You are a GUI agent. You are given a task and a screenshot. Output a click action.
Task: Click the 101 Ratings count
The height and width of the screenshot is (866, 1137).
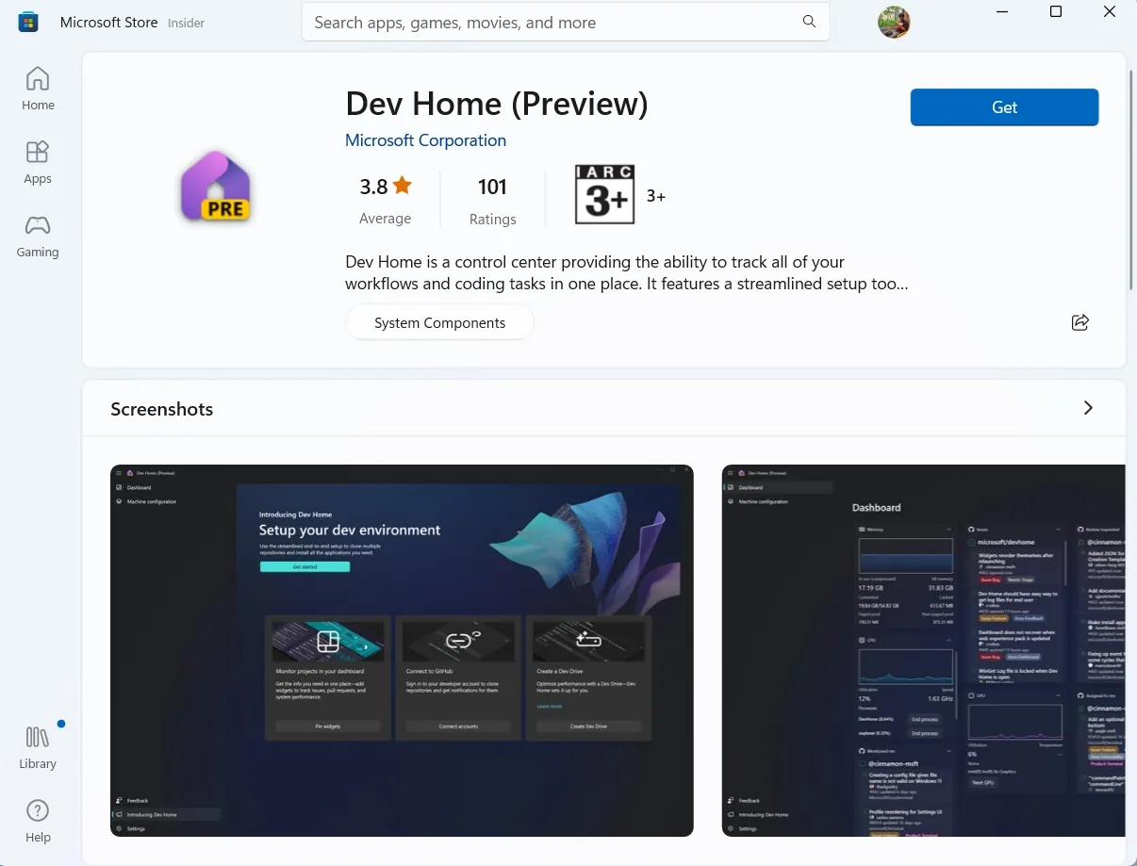pyautogui.click(x=493, y=201)
